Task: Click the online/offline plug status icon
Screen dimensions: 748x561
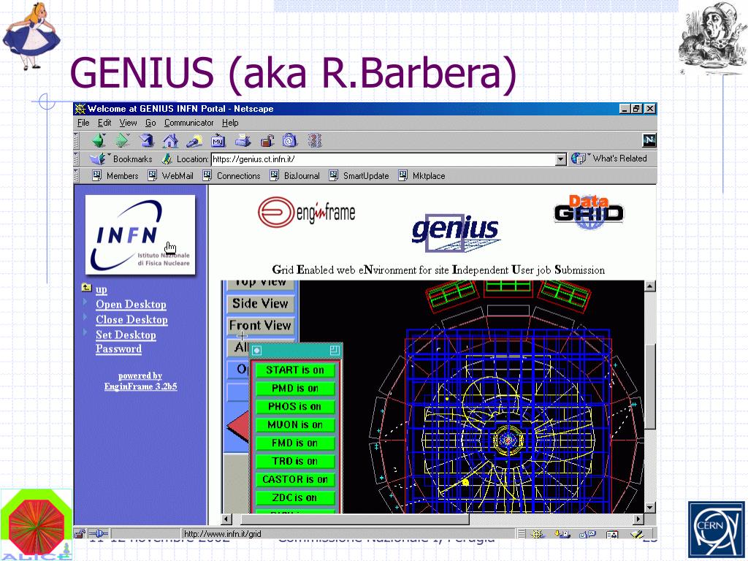Action: click(99, 533)
